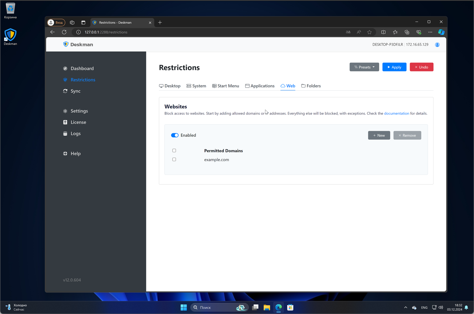Select the Web tab
The width and height of the screenshot is (474, 314).
pyautogui.click(x=288, y=86)
